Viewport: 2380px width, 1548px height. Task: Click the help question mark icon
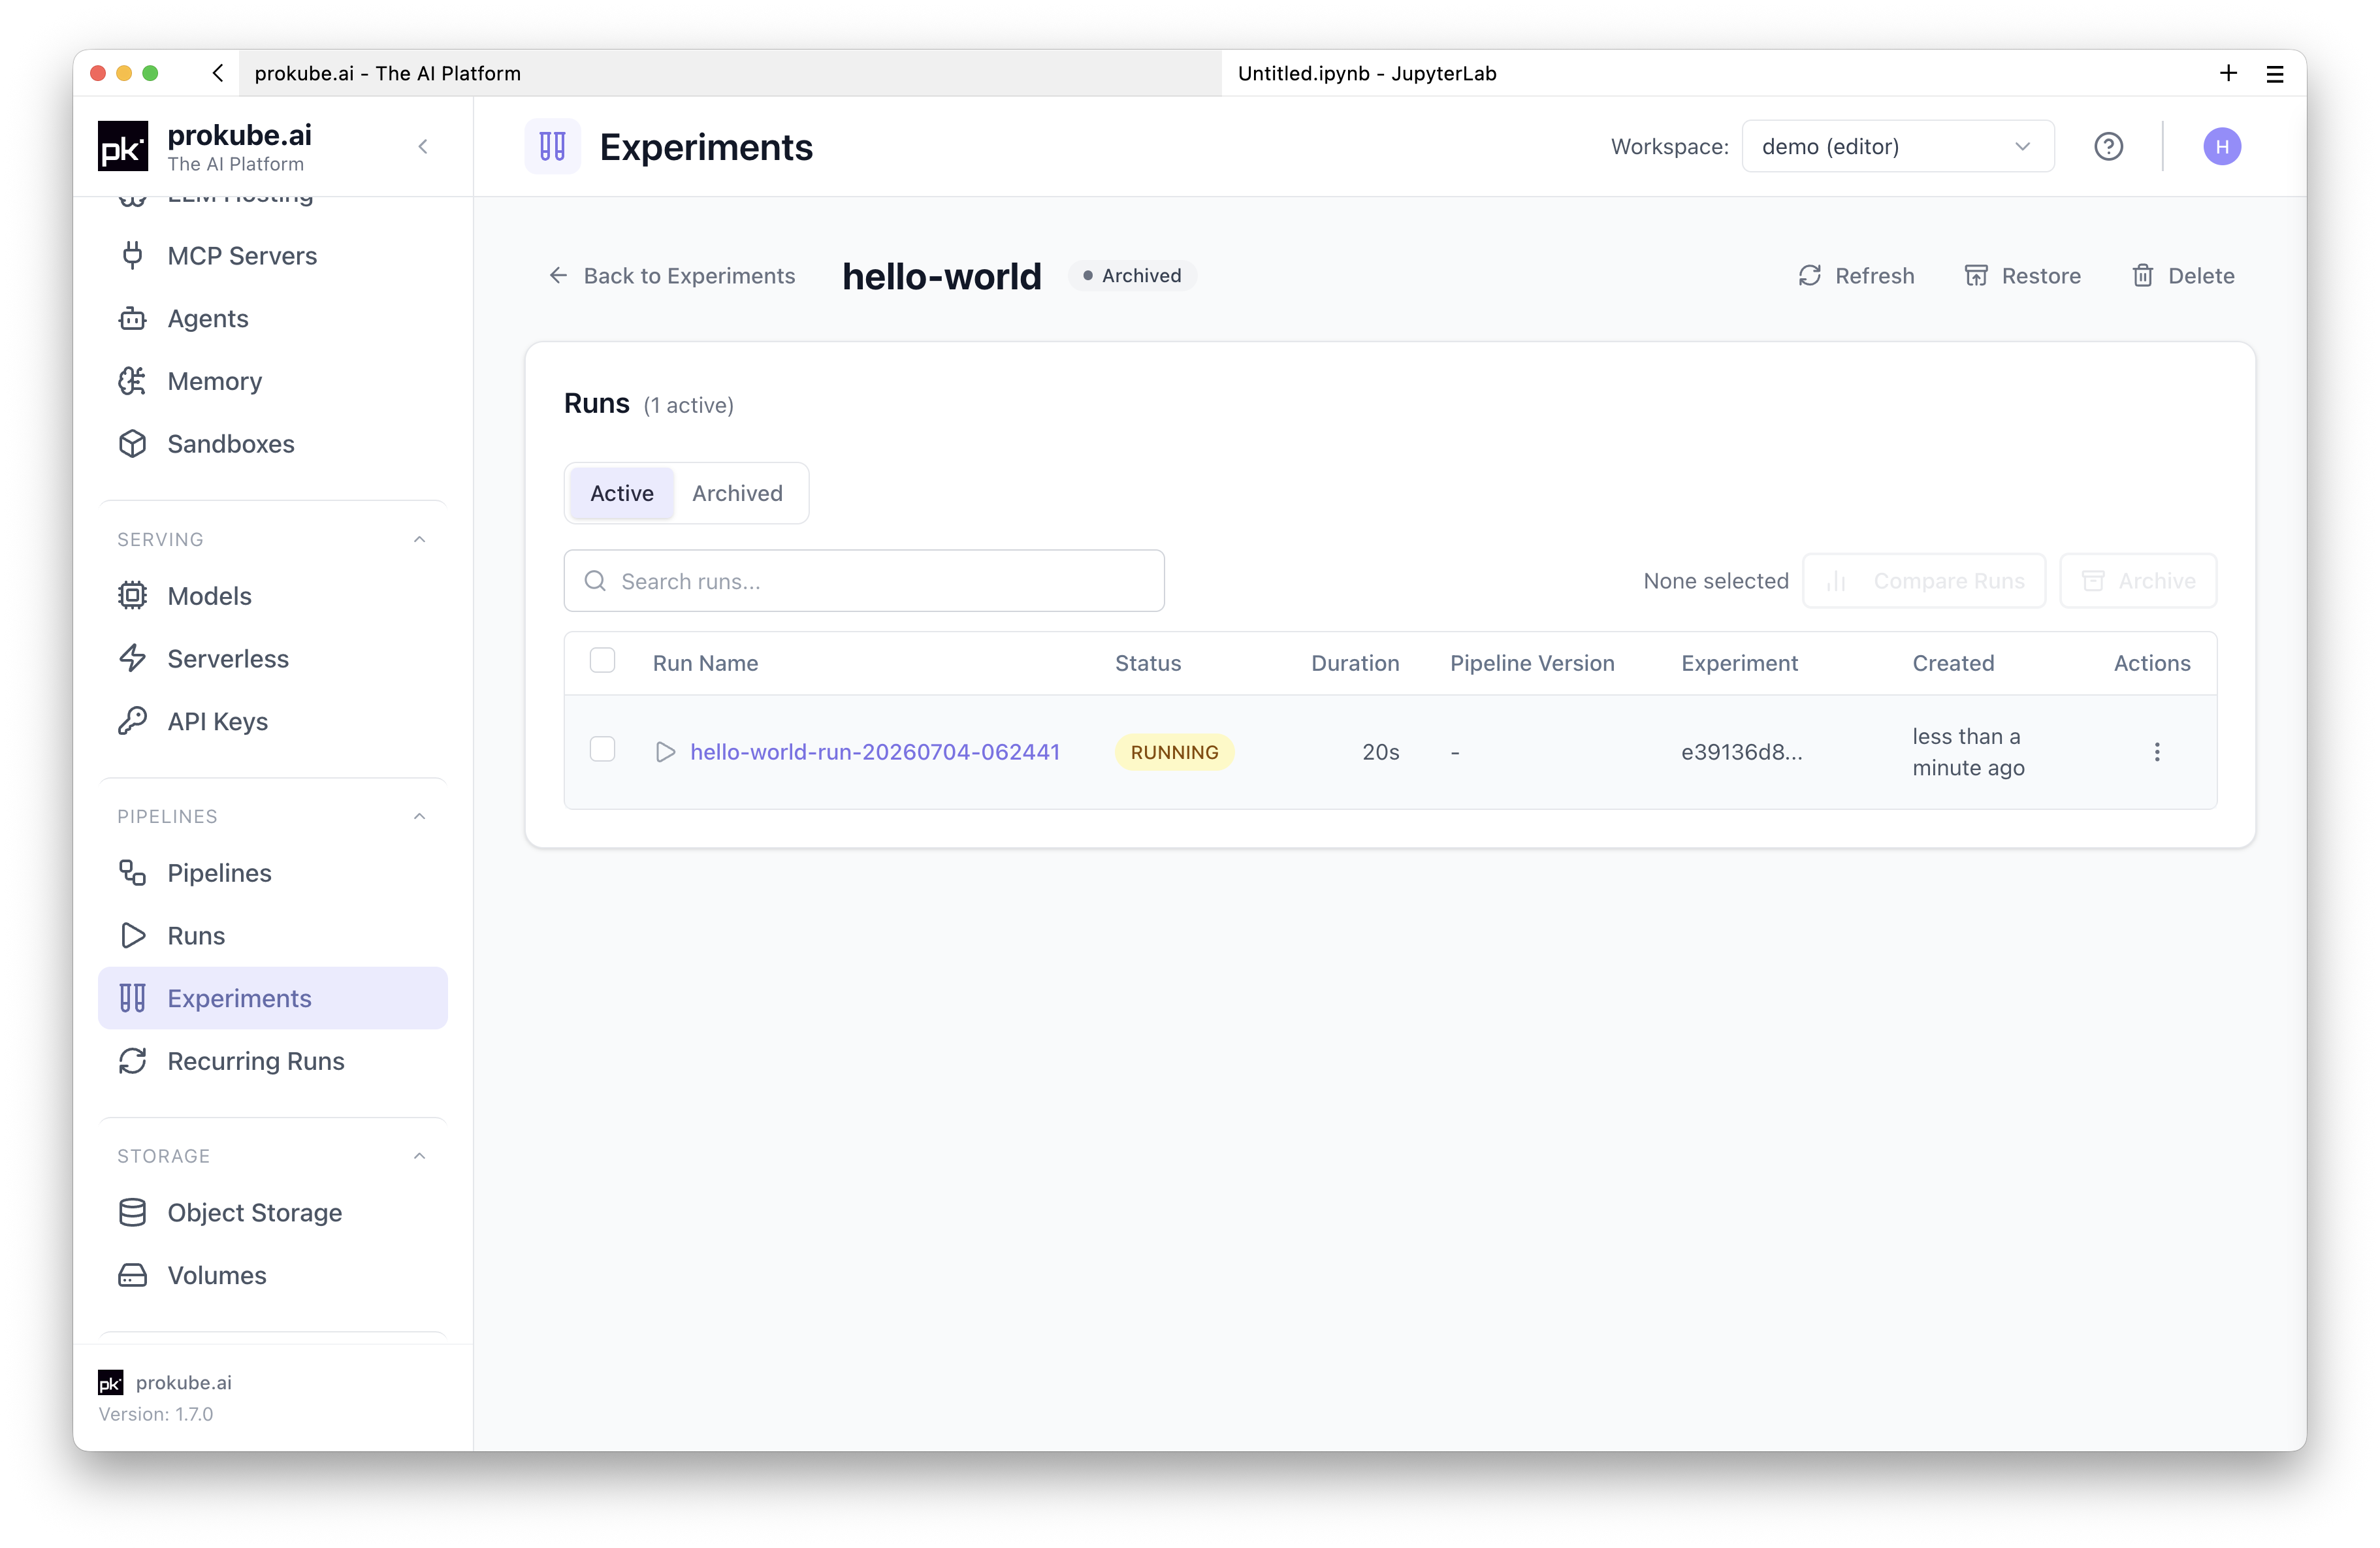pyautogui.click(x=2108, y=147)
